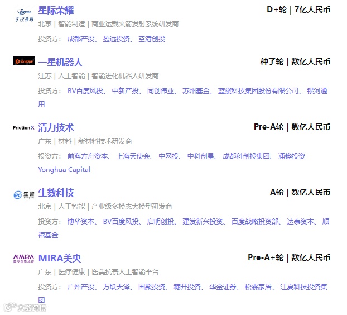Open investor 盈远投资
Viewport: 347px width, 315px height.
(x=116, y=39)
